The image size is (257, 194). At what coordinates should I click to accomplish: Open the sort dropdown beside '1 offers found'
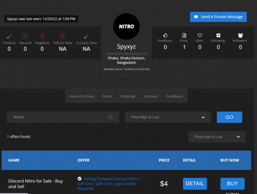coord(217,137)
